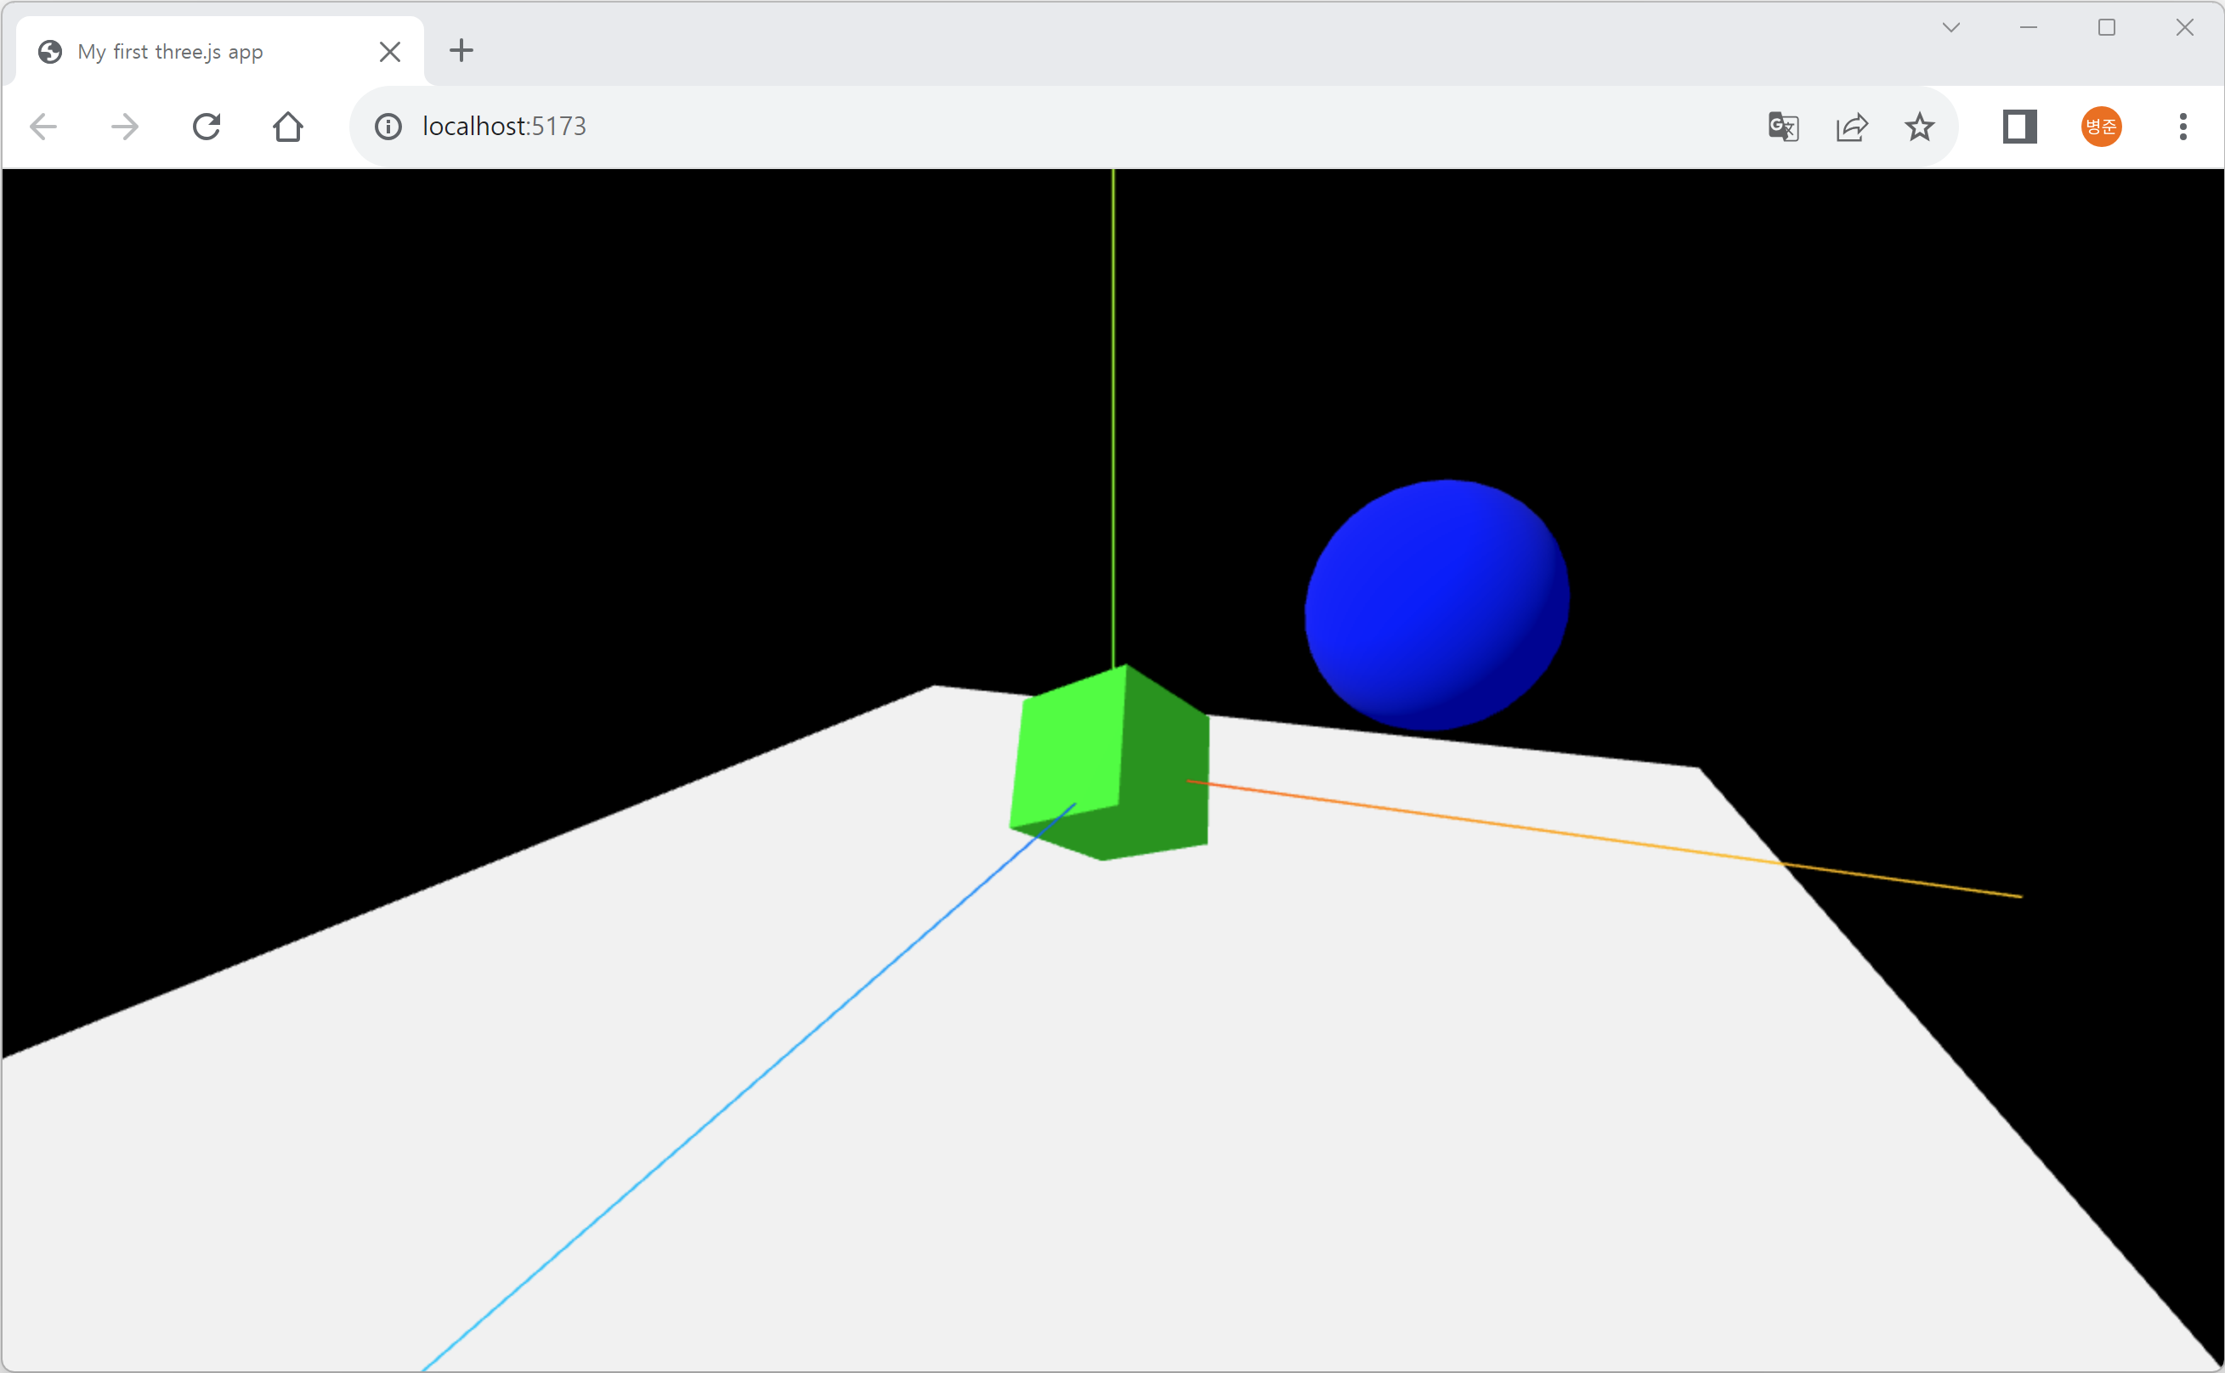This screenshot has width=2225, height=1373.
Task: Select 'My first three.js app' tab
Action: 171,52
